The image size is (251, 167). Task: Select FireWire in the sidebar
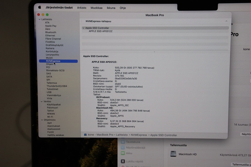click(x=50, y=42)
